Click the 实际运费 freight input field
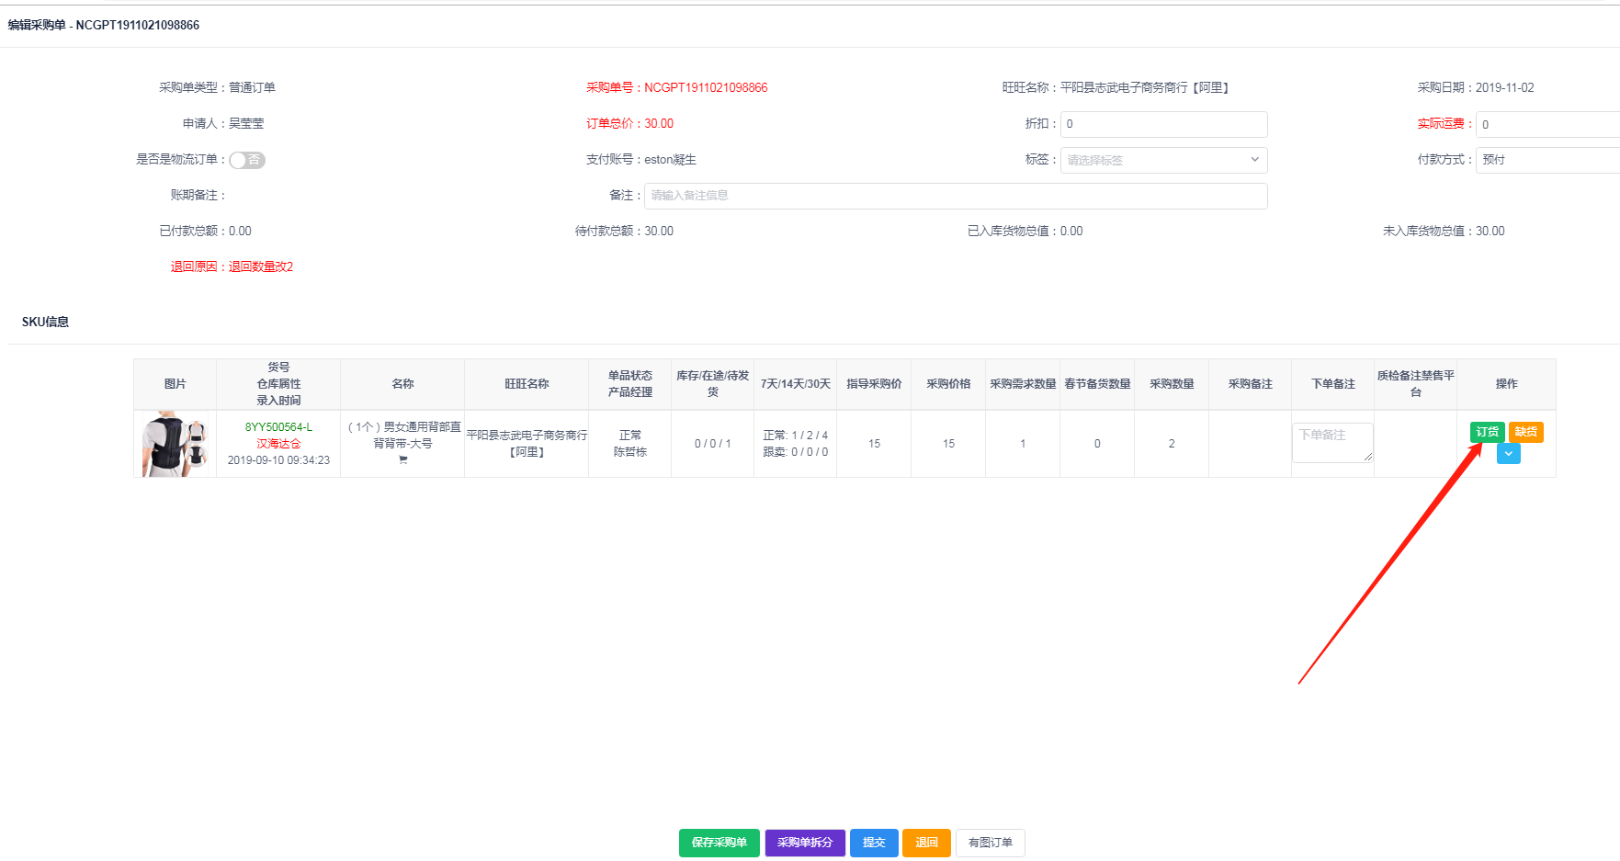Image resolution: width=1620 pixels, height=861 pixels. click(x=1546, y=124)
